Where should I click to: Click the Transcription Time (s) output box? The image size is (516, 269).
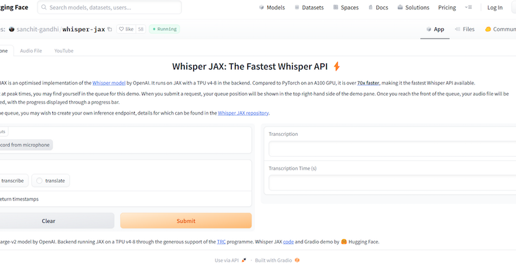pos(392,183)
